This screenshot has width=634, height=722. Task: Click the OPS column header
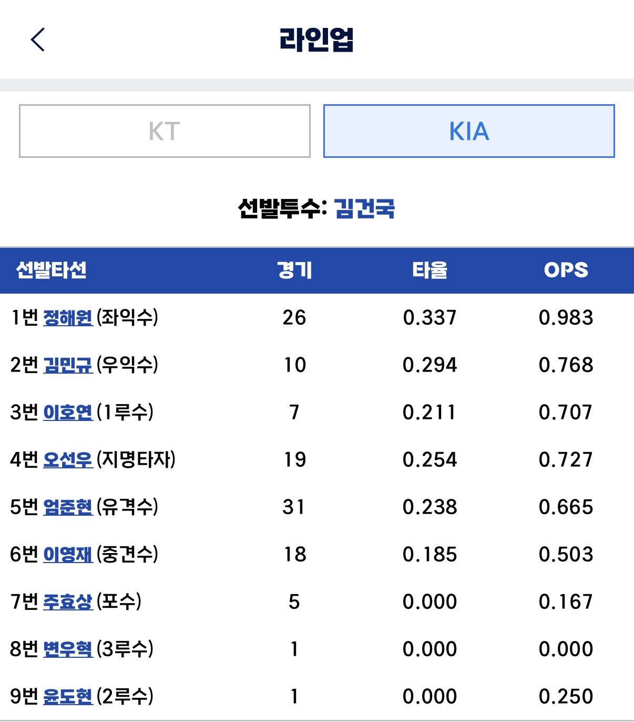pyautogui.click(x=566, y=270)
